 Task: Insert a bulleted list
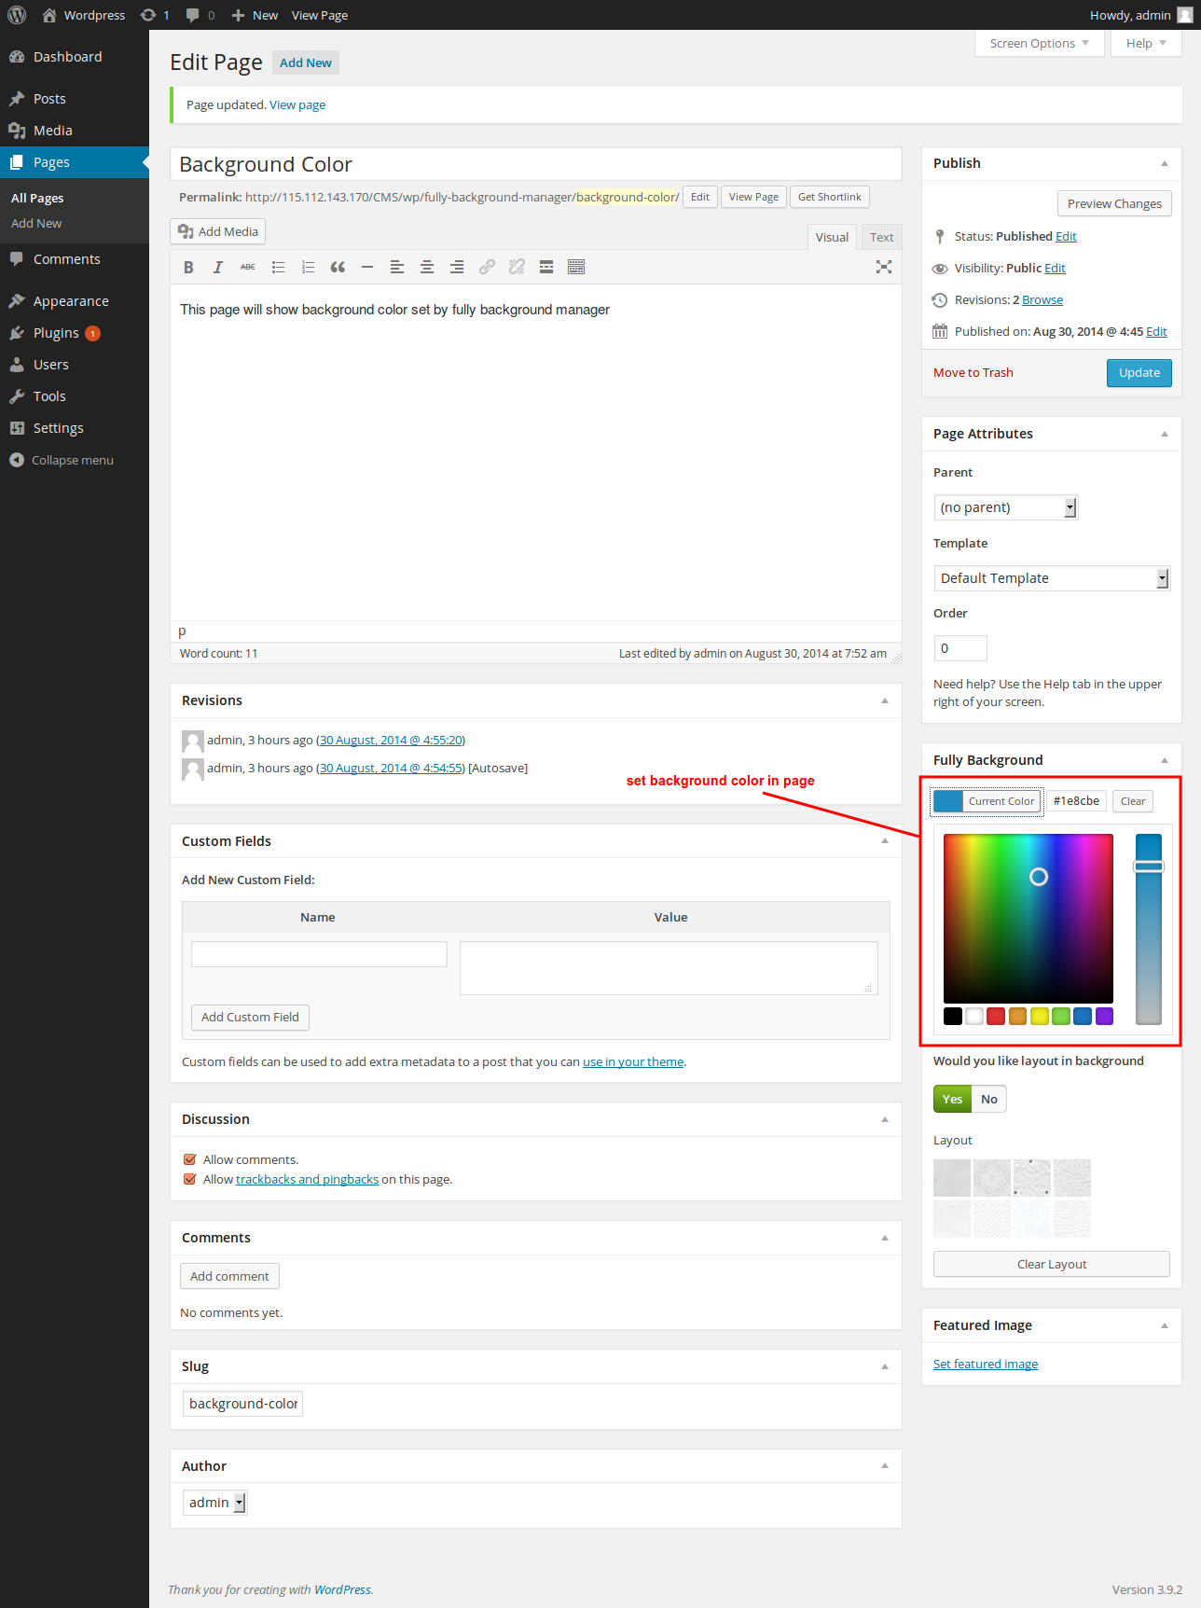coord(278,268)
